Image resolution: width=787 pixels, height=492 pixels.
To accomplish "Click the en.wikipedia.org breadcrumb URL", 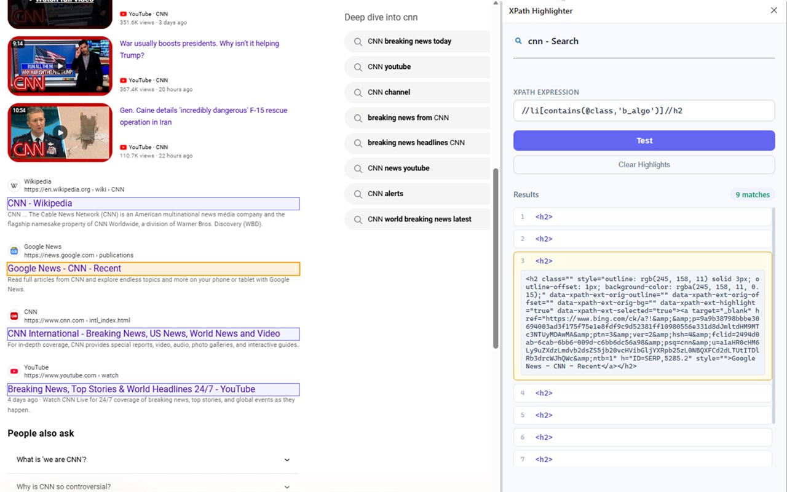I will [x=74, y=190].
